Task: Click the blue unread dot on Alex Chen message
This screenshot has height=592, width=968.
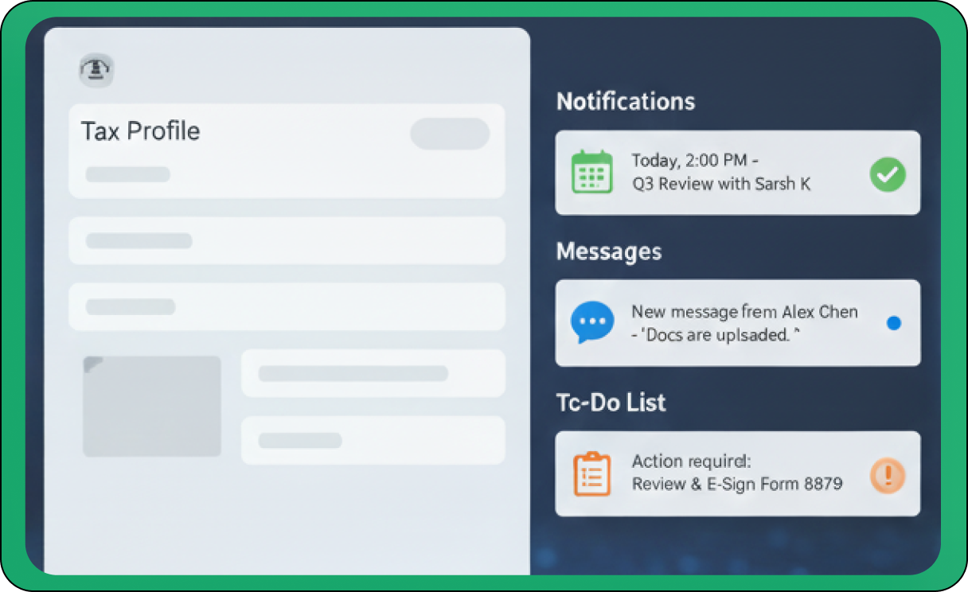Action: tap(893, 323)
